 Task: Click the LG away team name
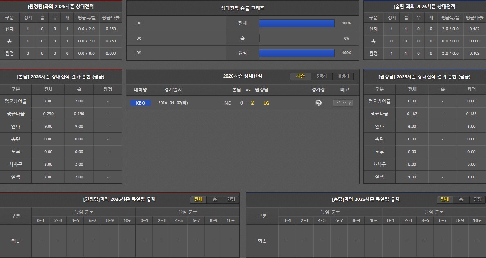266,103
